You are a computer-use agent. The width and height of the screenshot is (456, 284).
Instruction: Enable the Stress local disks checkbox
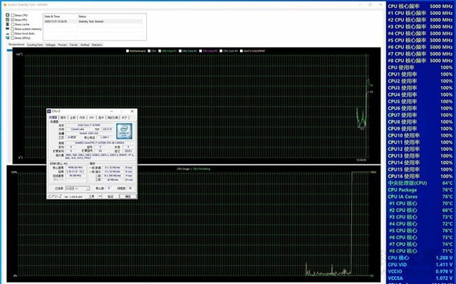pyautogui.click(x=13, y=33)
